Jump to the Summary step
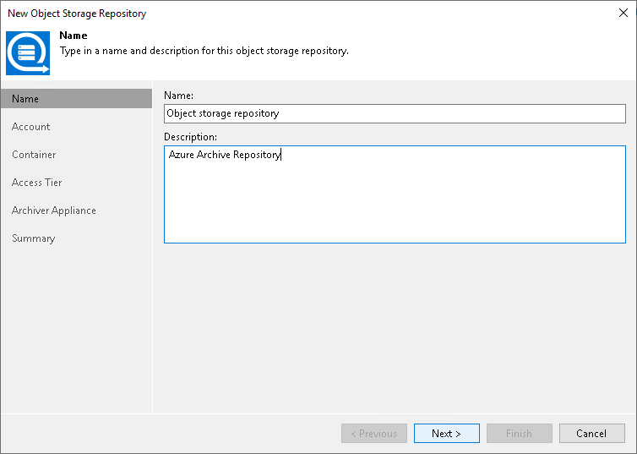 pyautogui.click(x=33, y=238)
